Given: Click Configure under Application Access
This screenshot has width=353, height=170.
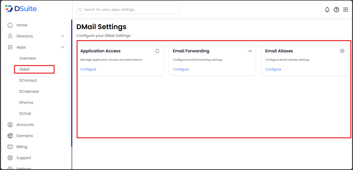Looking at the screenshot, I should click(88, 69).
